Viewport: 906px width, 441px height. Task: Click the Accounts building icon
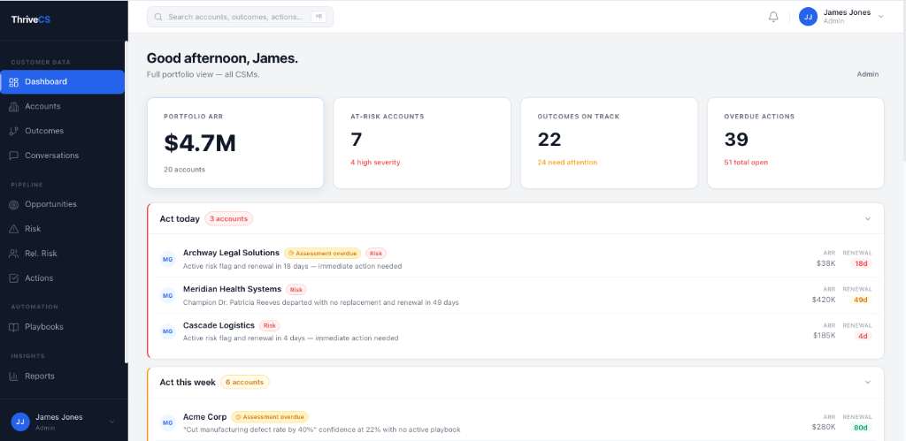[x=14, y=107]
